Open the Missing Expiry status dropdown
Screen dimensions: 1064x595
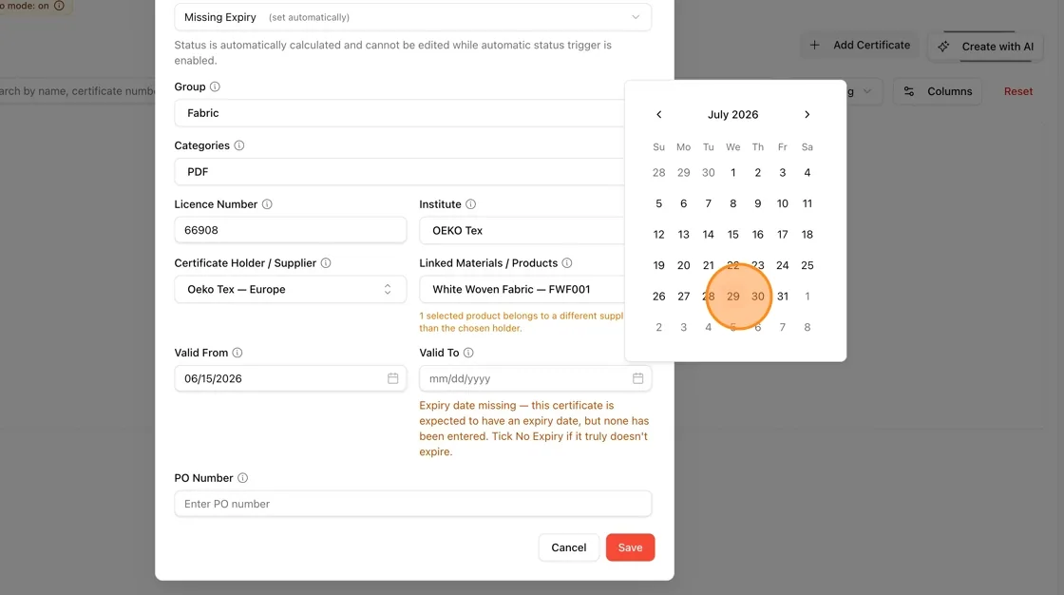pyautogui.click(x=412, y=17)
